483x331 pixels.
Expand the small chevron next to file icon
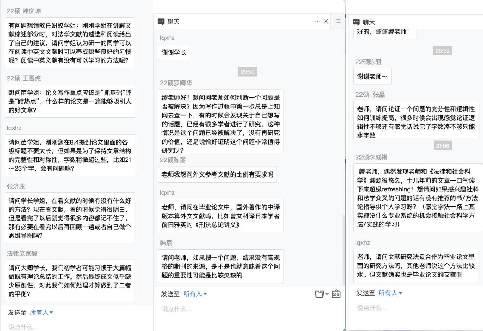[x=326, y=294]
